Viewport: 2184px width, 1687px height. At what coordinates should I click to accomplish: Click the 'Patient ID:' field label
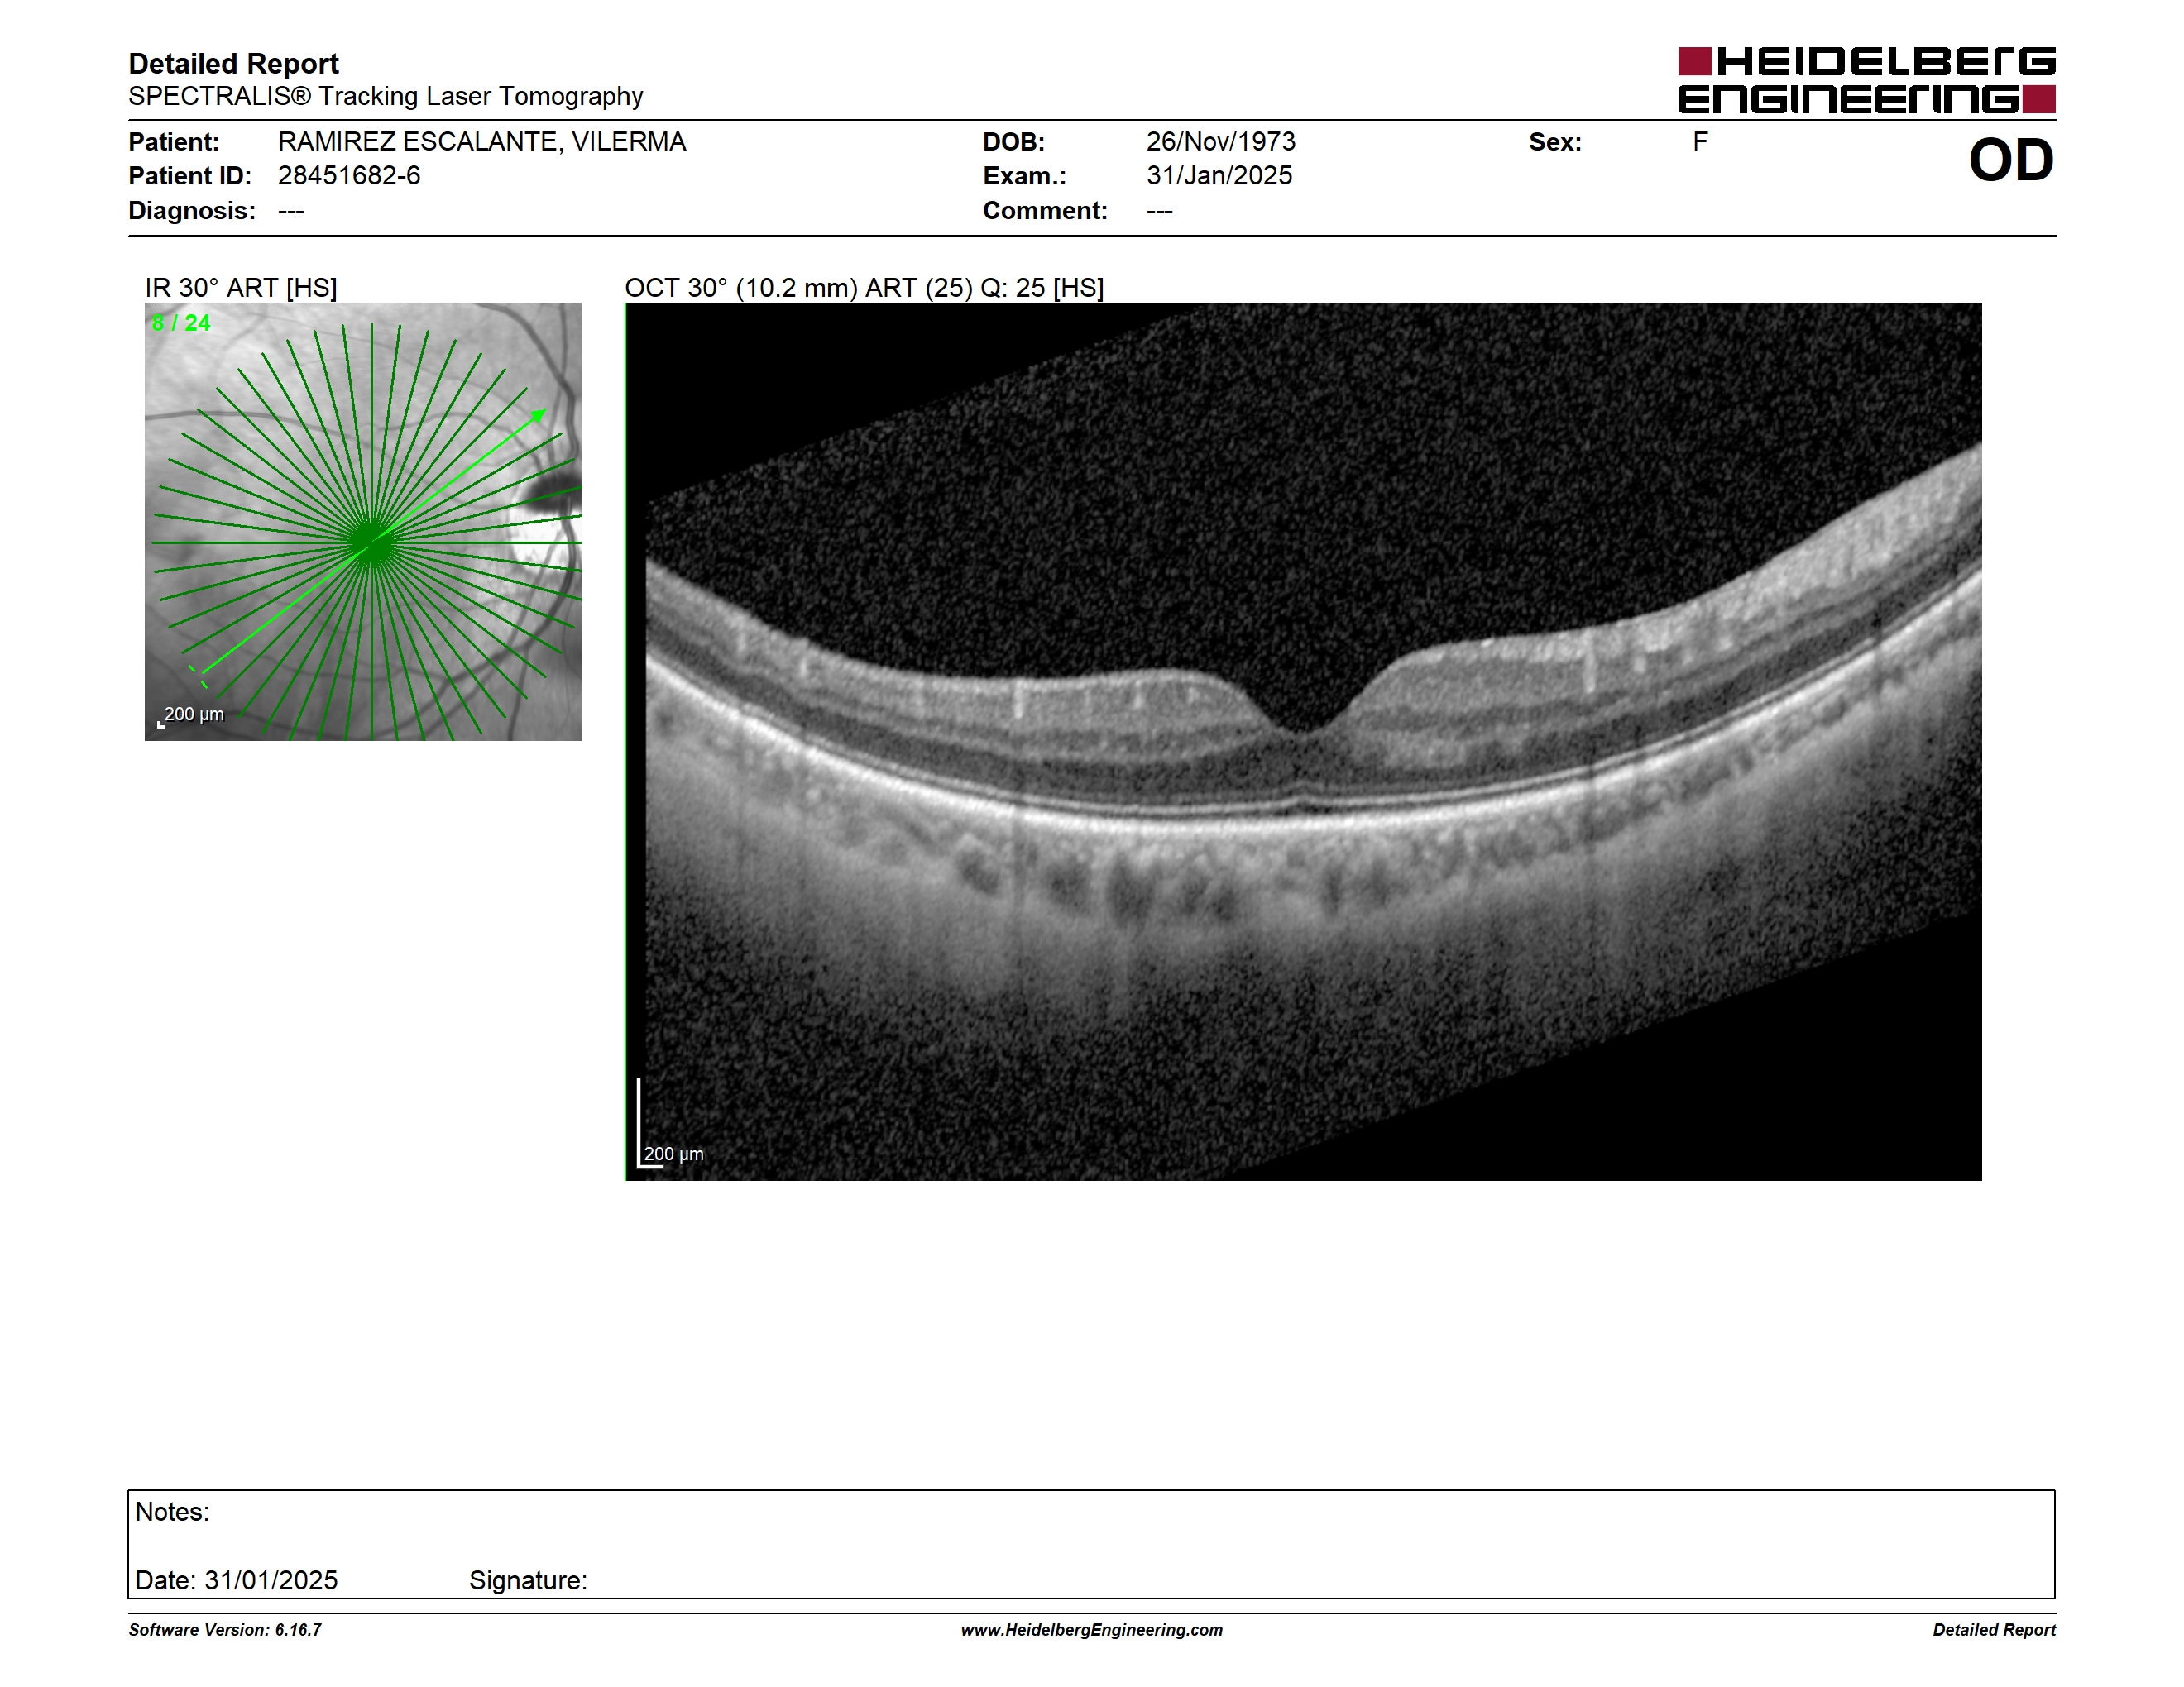click(190, 176)
